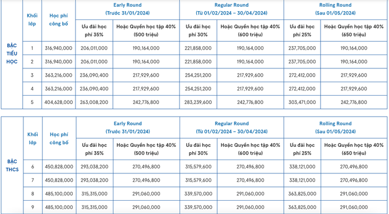Click grade 5 published tuition 404,628,000
The image size is (389, 214).
(x=58, y=102)
